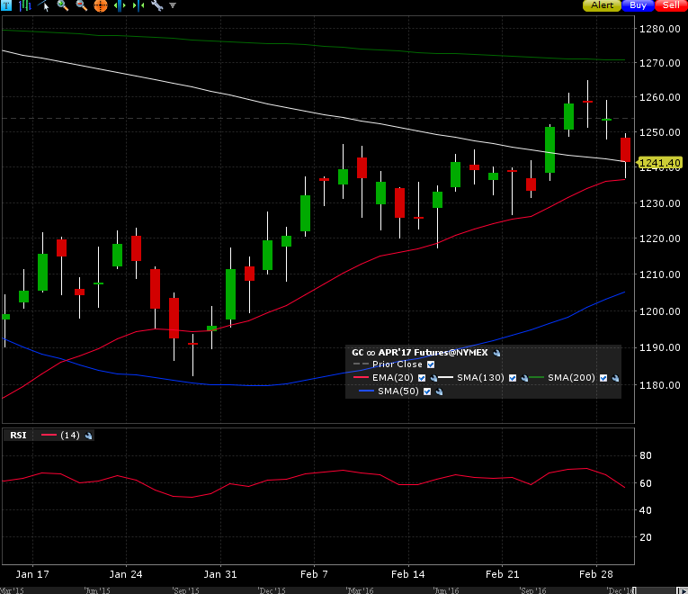The image size is (688, 594).
Task: Click the red Sell button
Action: (x=670, y=5)
